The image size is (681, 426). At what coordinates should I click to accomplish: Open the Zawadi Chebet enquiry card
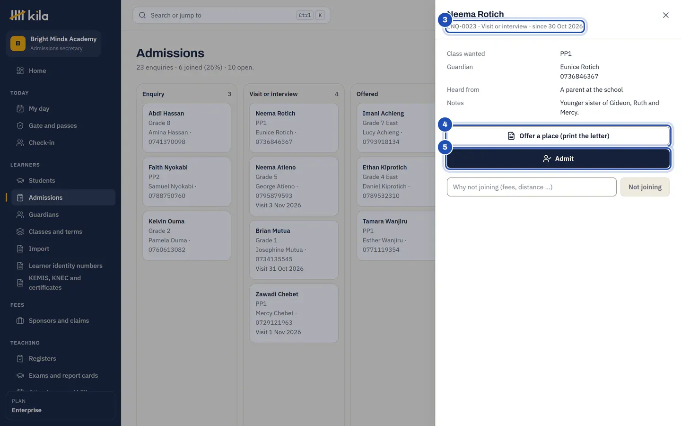coord(294,313)
